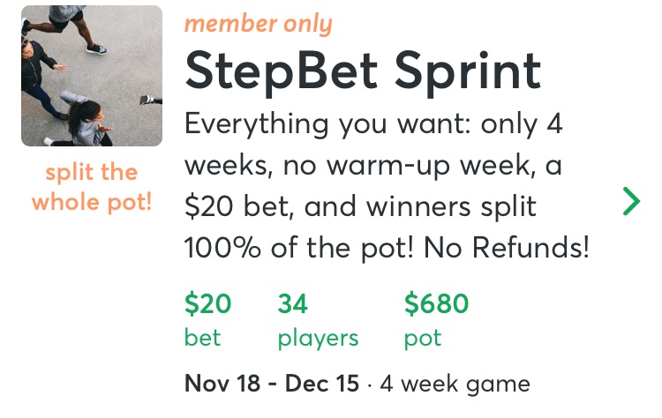Tap the orange 'member only' label

pos(258,23)
